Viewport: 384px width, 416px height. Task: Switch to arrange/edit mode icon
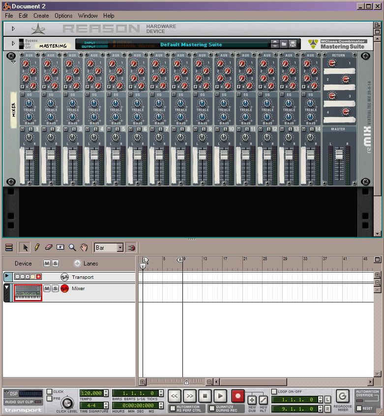pyautogui.click(x=9, y=247)
